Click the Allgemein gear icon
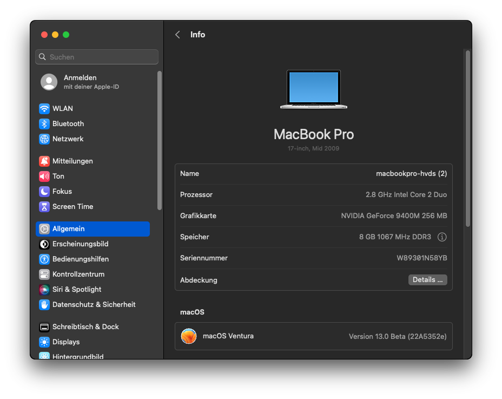This screenshot has height=399, width=502. (44, 229)
